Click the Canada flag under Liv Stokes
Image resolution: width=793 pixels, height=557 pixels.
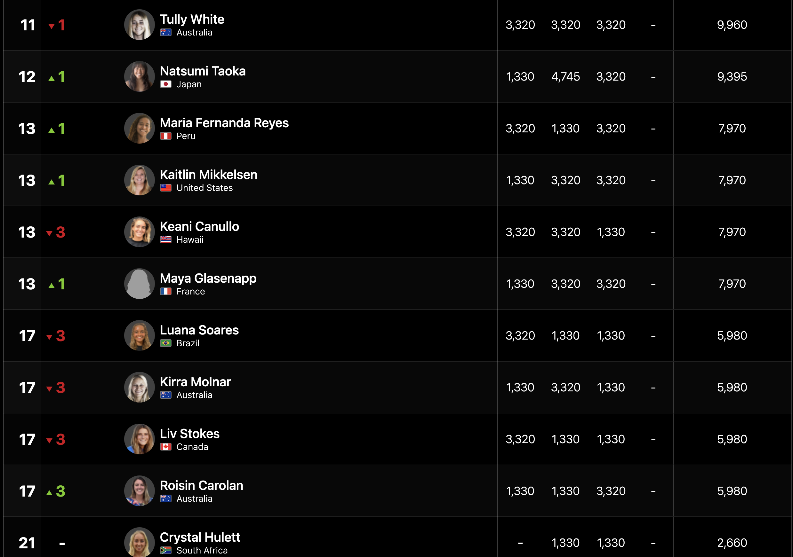coord(165,447)
